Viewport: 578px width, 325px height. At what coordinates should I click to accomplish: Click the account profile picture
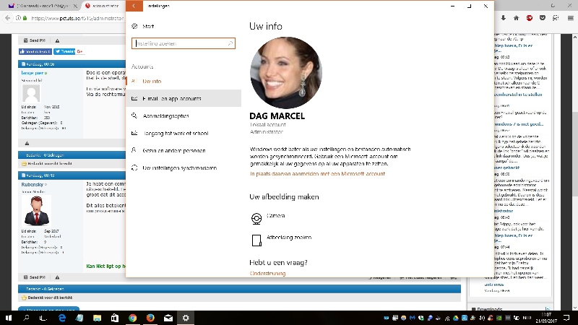[x=285, y=73]
